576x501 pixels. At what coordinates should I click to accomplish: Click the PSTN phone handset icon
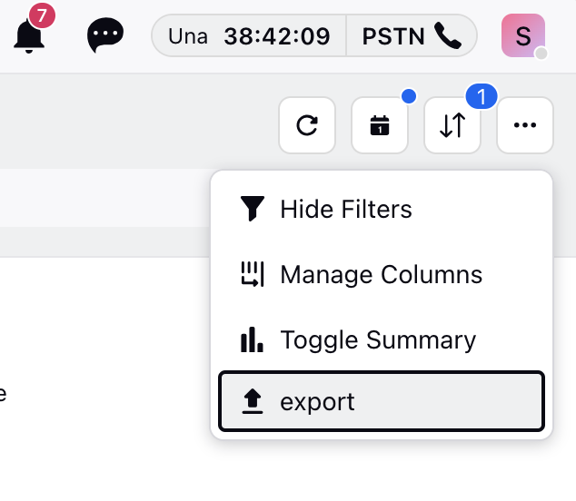pos(447,35)
